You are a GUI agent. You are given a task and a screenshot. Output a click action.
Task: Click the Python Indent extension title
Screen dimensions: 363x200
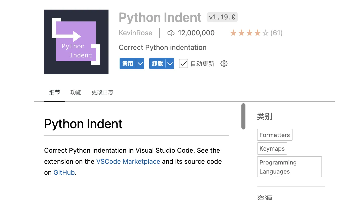(160, 17)
